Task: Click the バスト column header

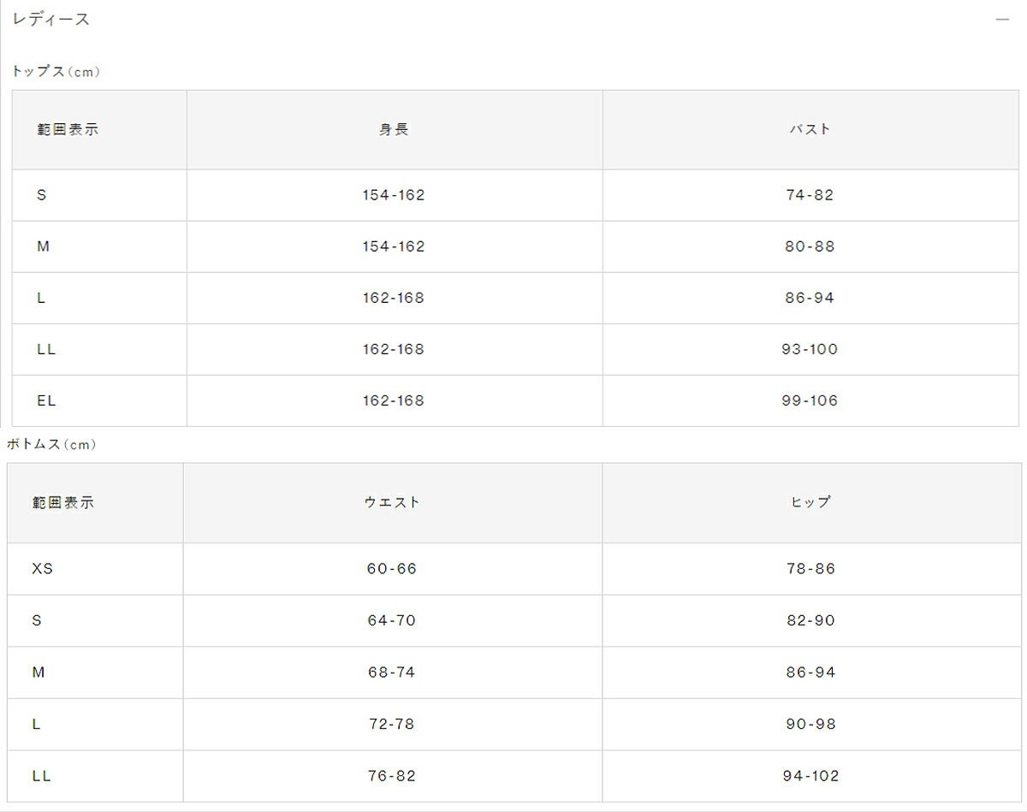Action: coord(810,130)
